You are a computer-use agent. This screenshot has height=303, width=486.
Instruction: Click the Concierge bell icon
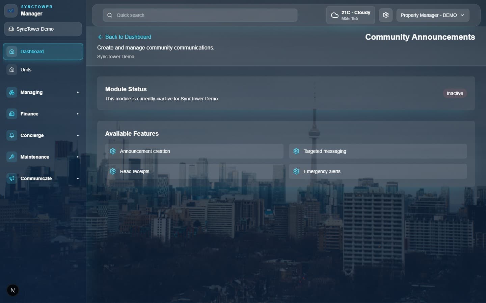click(x=12, y=135)
